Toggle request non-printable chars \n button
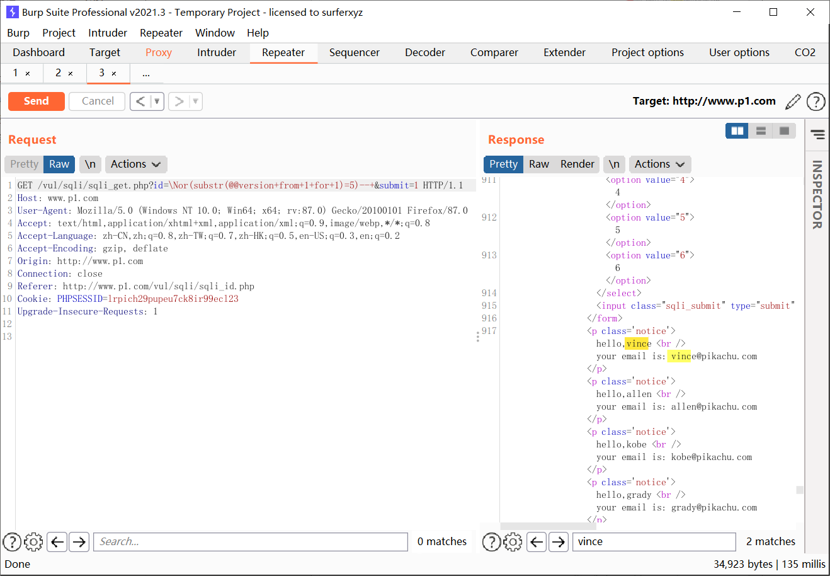This screenshot has width=830, height=576. [90, 164]
